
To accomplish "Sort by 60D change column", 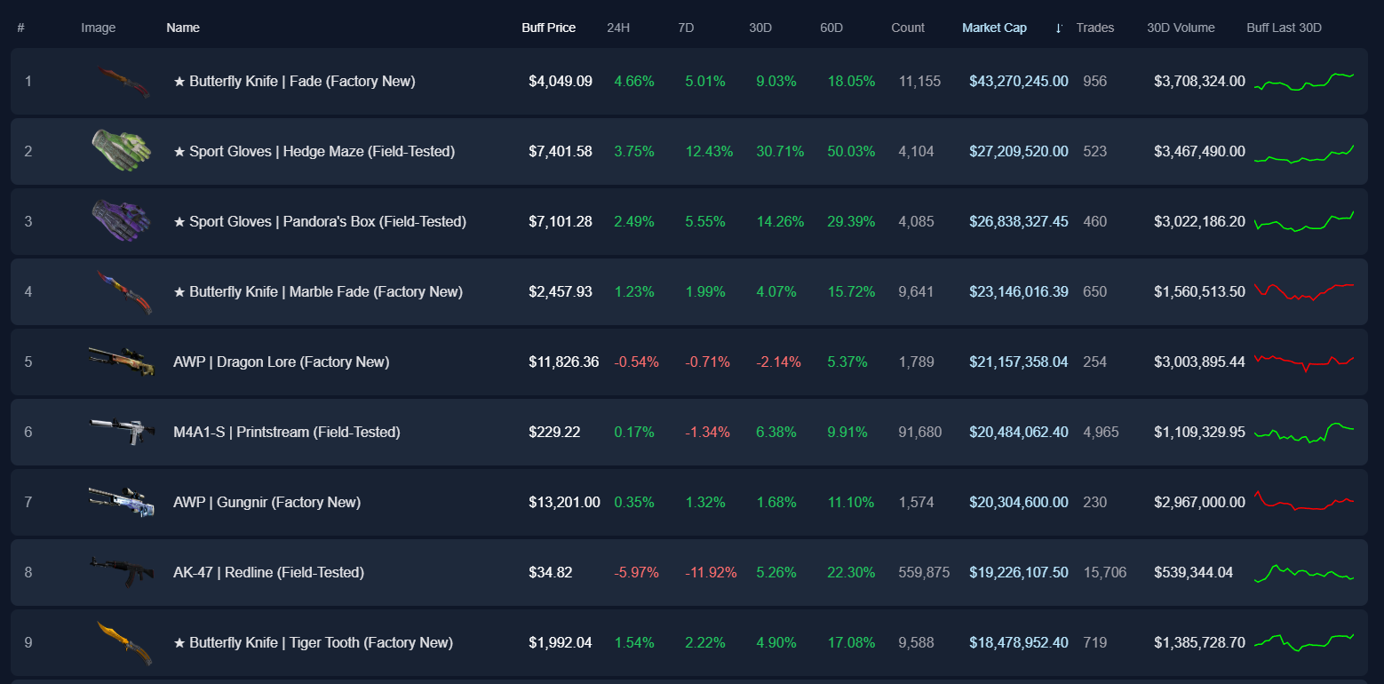I will [831, 28].
